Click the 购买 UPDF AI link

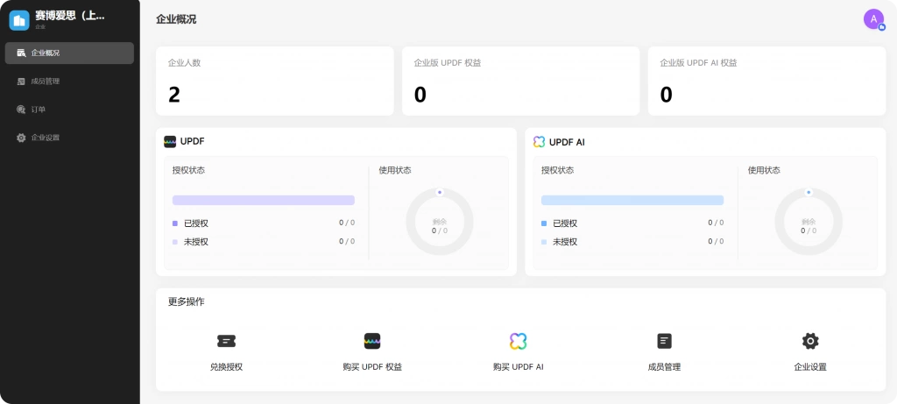coord(519,367)
